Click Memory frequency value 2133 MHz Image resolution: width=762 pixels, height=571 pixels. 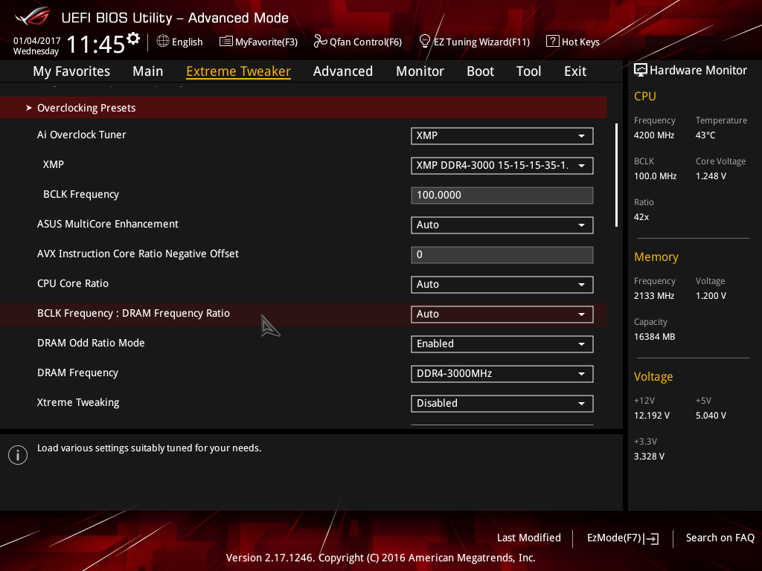pyautogui.click(x=654, y=296)
